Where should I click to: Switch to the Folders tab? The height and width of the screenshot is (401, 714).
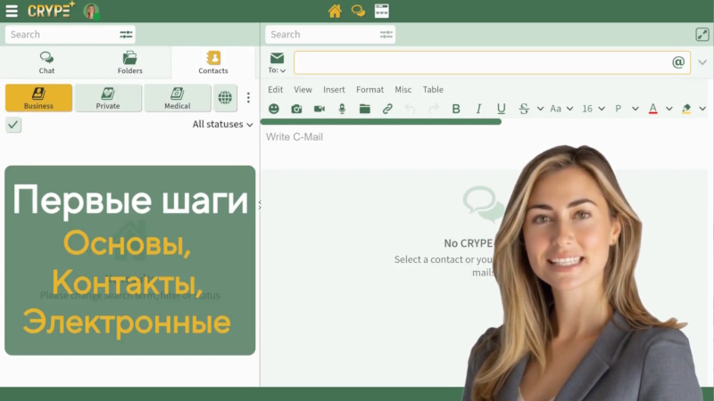tap(129, 62)
